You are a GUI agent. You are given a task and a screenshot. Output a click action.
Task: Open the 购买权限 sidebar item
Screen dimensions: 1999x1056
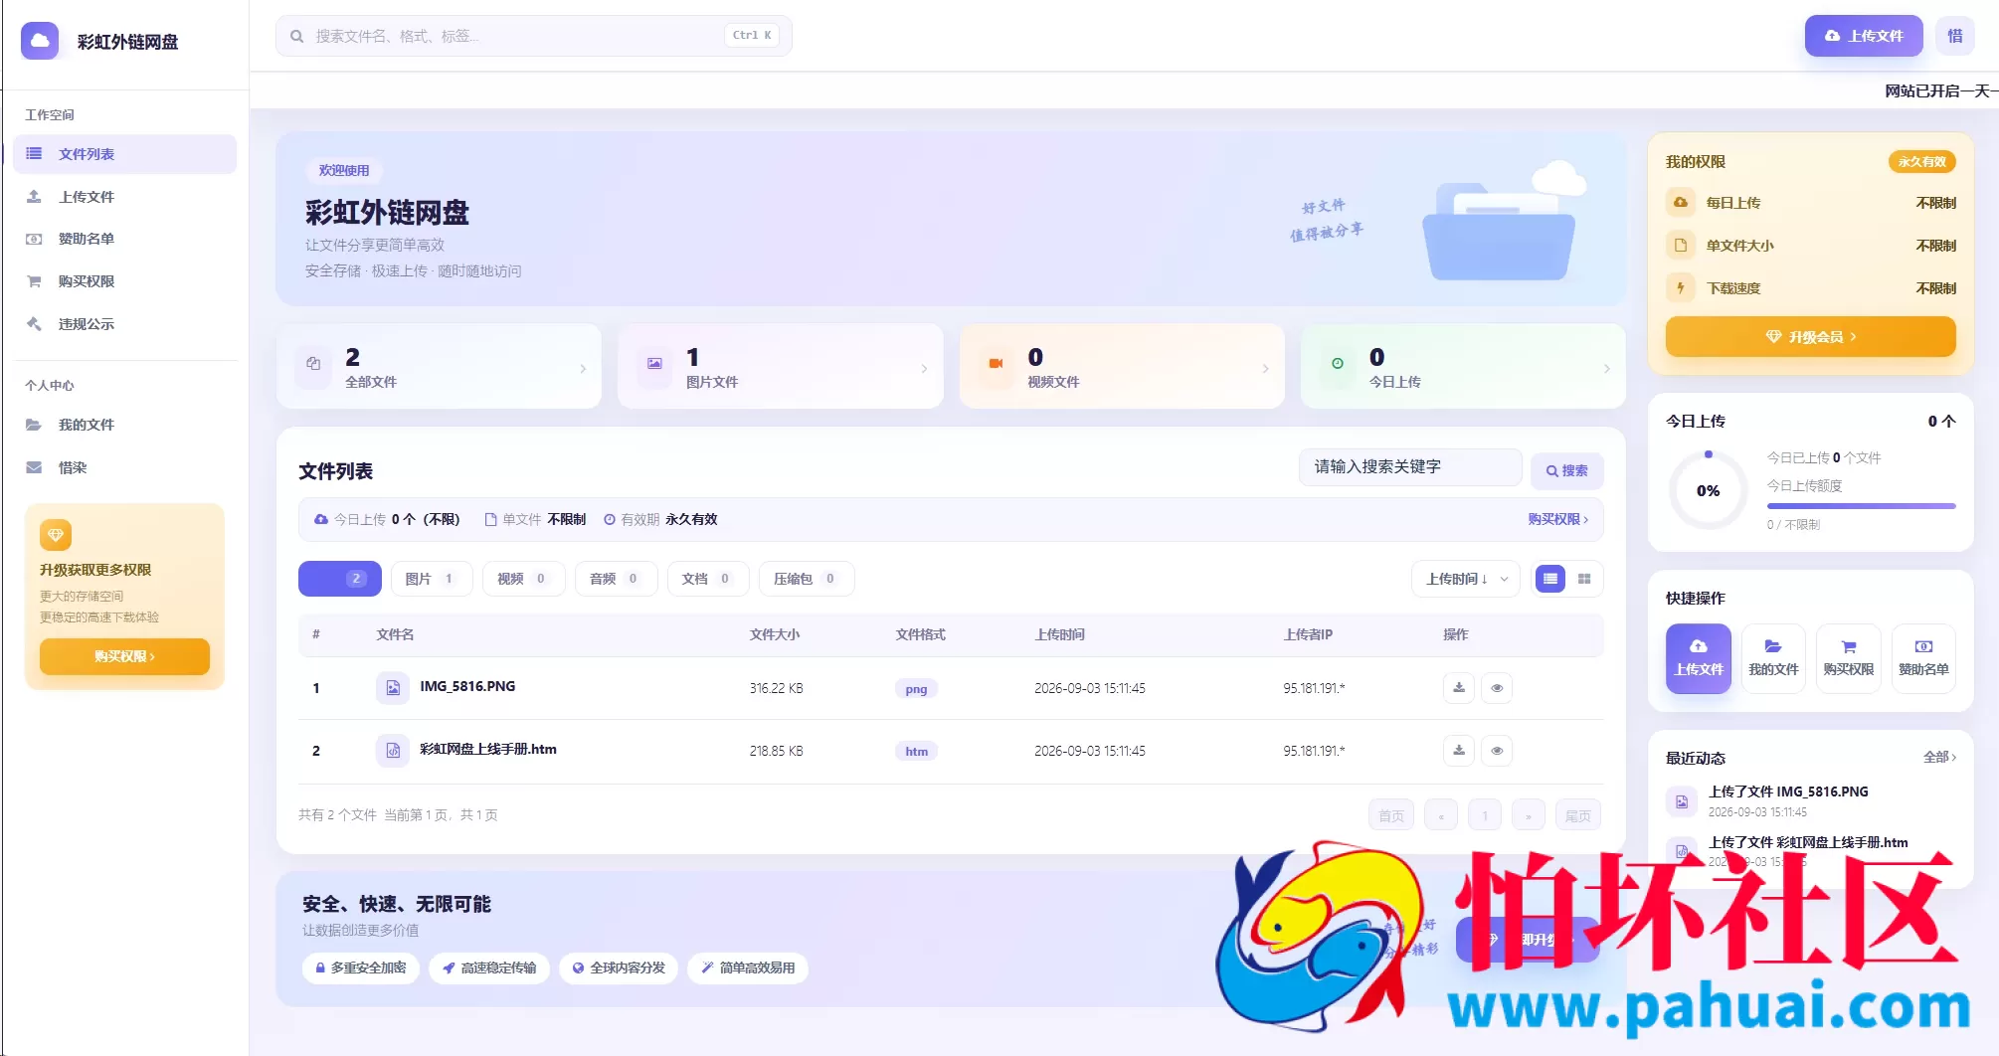(125, 281)
